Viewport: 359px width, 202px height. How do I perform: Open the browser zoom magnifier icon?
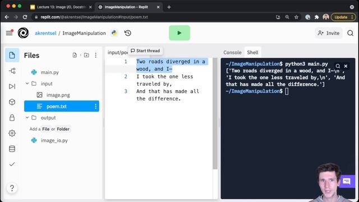[x=287, y=17]
